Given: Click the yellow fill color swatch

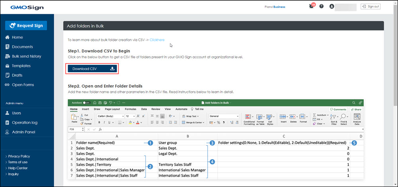Looking at the screenshot, I should pos(130,122).
